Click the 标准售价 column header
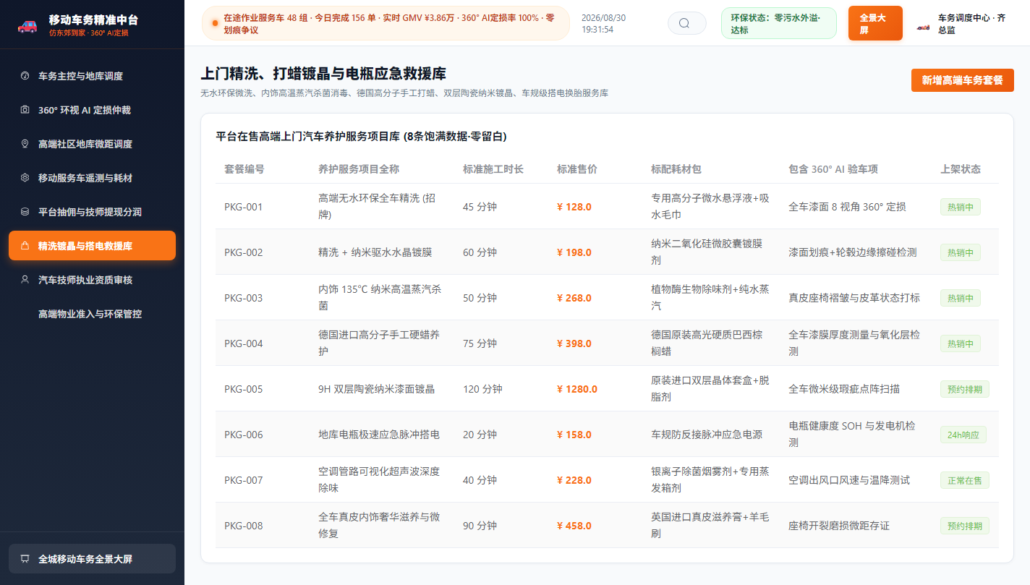 pos(577,169)
